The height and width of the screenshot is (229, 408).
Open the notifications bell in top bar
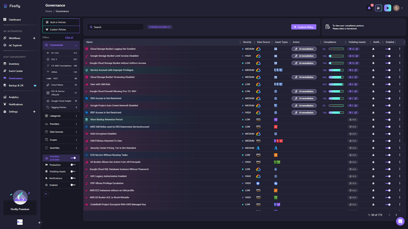(x=369, y=8)
